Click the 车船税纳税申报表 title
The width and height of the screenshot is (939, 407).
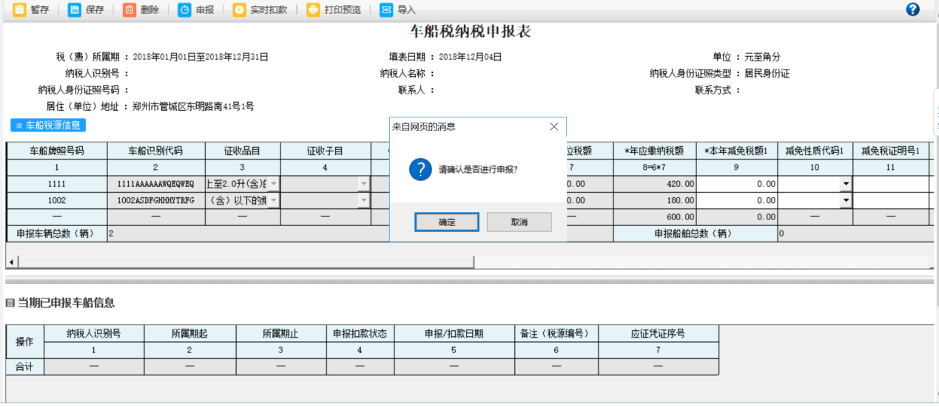pyautogui.click(x=470, y=32)
